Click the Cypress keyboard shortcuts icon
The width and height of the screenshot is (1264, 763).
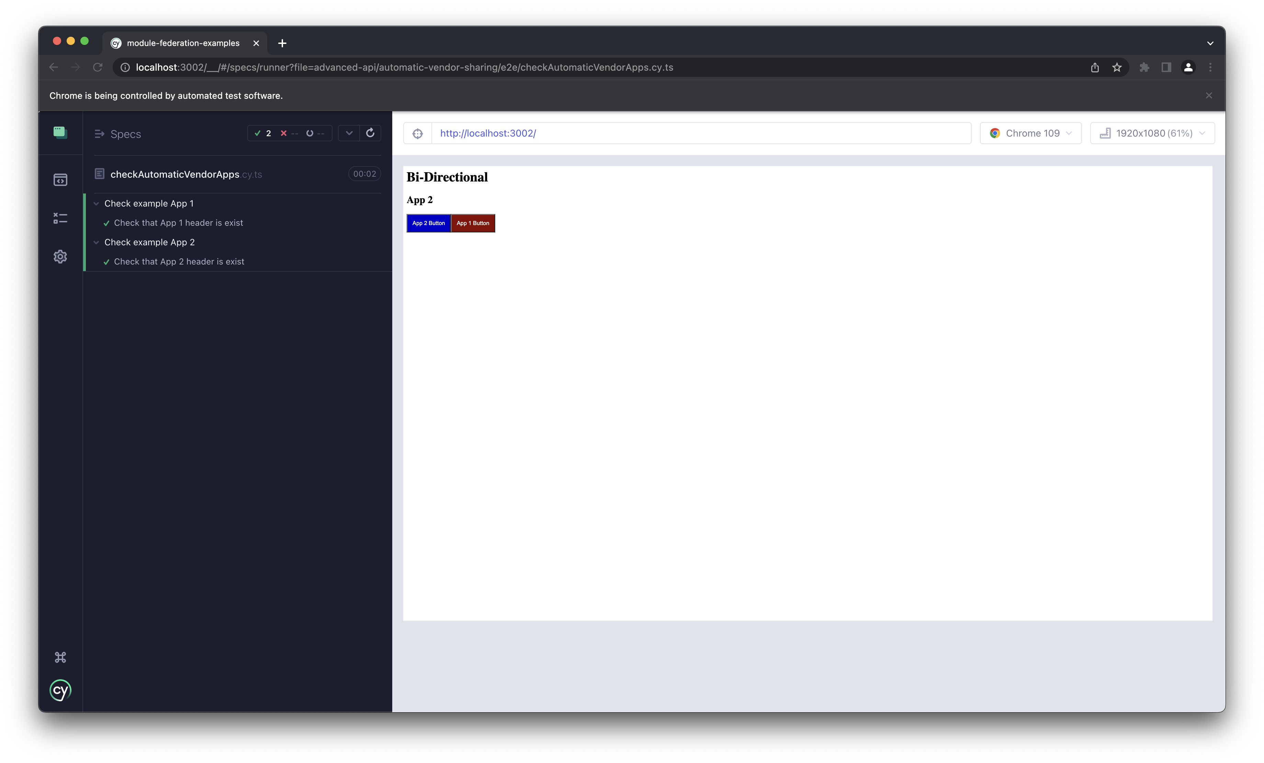pos(60,657)
